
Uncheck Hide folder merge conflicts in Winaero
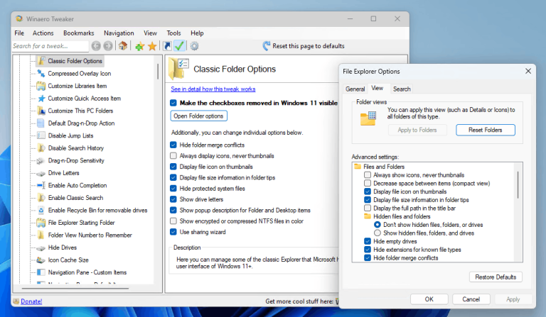(174, 145)
